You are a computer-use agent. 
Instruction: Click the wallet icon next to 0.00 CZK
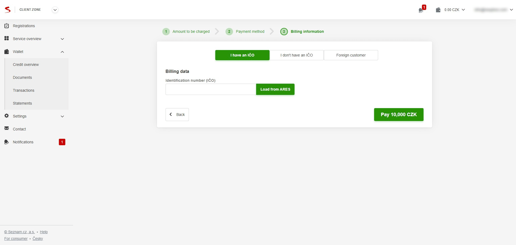[x=438, y=10]
